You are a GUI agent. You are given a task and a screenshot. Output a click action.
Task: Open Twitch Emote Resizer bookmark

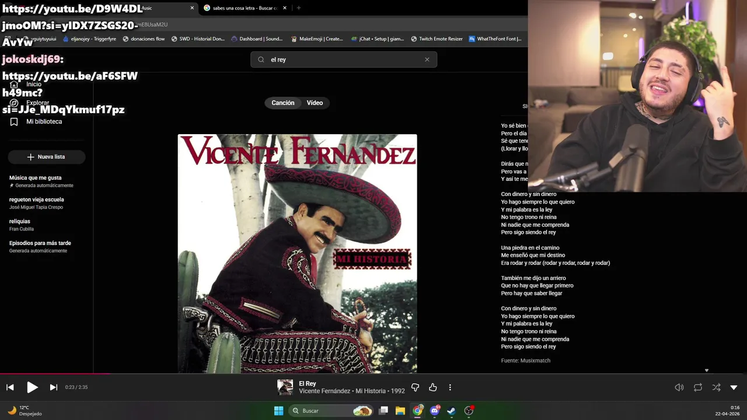click(x=437, y=39)
